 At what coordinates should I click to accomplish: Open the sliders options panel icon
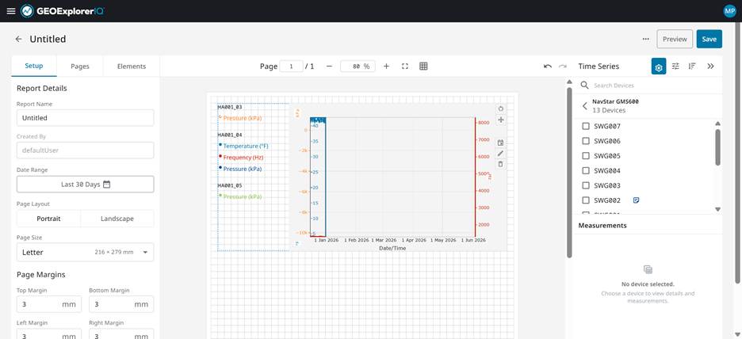(675, 67)
